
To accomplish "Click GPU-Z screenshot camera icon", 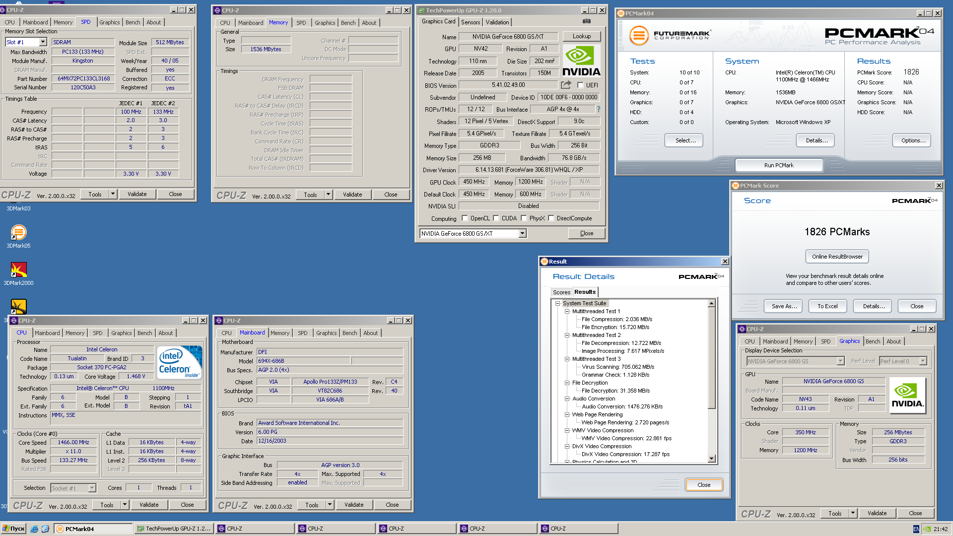I will [586, 21].
